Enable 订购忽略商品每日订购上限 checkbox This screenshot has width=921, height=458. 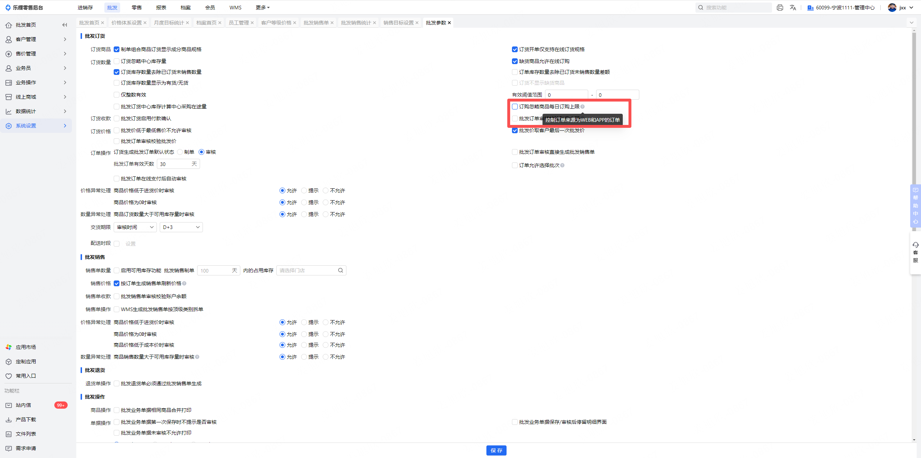[x=515, y=107]
